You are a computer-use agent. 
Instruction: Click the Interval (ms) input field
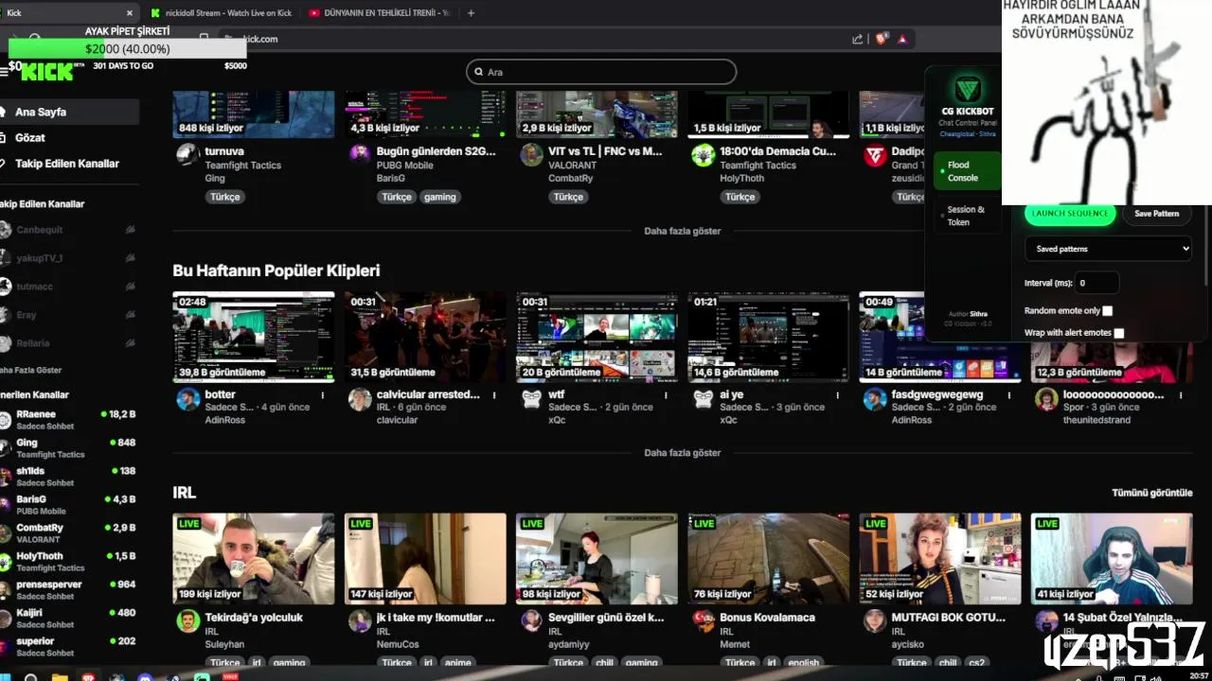(x=1096, y=283)
